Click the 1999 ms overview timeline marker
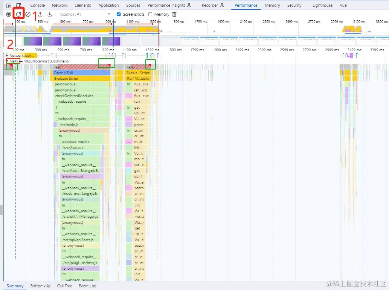The height and width of the screenshot is (290, 389). [223, 22]
